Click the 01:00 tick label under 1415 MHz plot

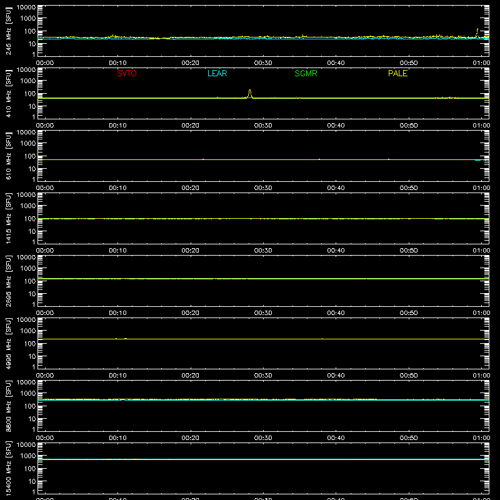coord(481,251)
